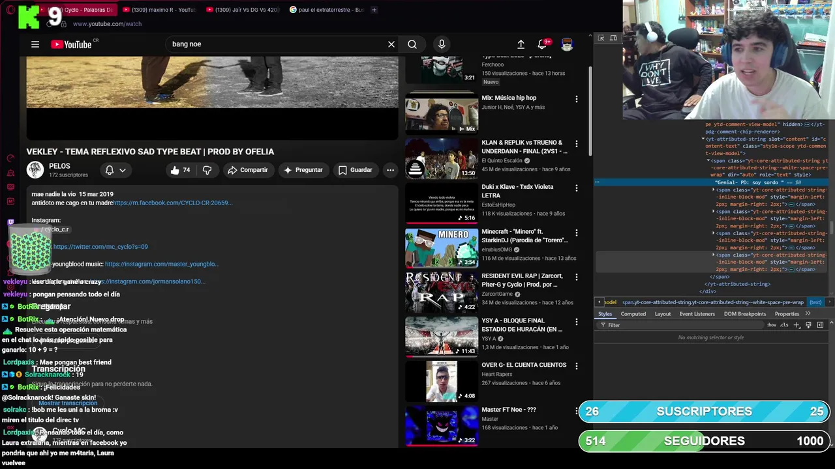Open the KLAN & REPLIK vs TRUENO thumbnail
835x469 pixels.
442,158
